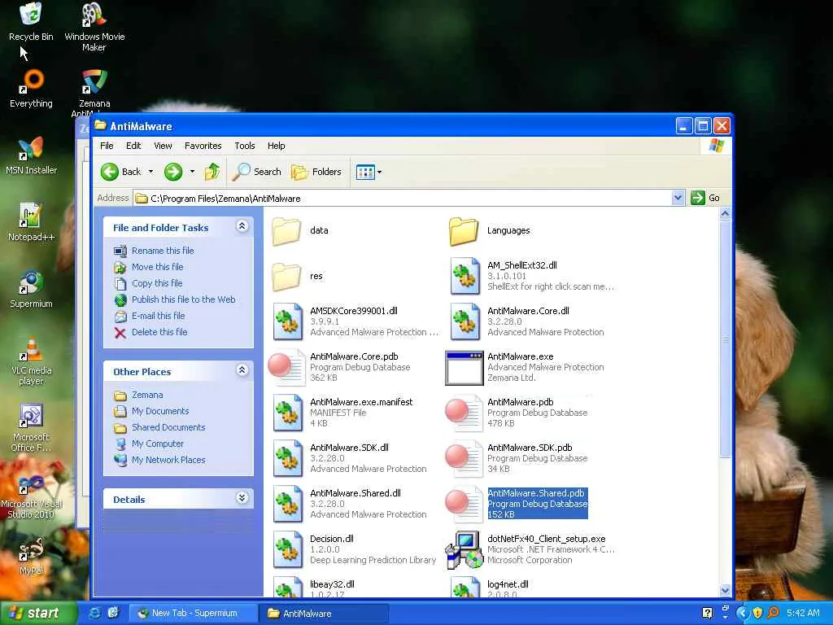833x625 pixels.
Task: Expand the Address bar dropdown
Action: (x=678, y=199)
